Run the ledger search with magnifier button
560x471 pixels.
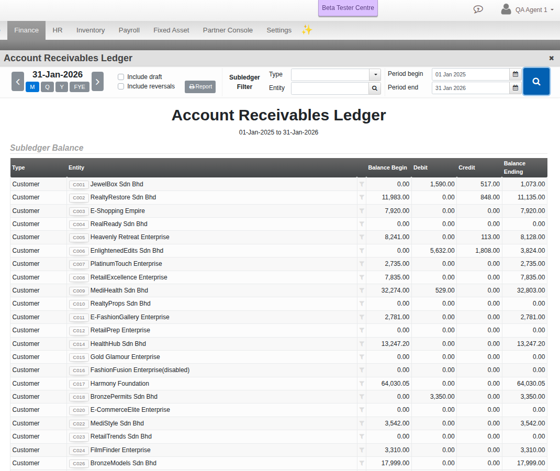(x=536, y=82)
